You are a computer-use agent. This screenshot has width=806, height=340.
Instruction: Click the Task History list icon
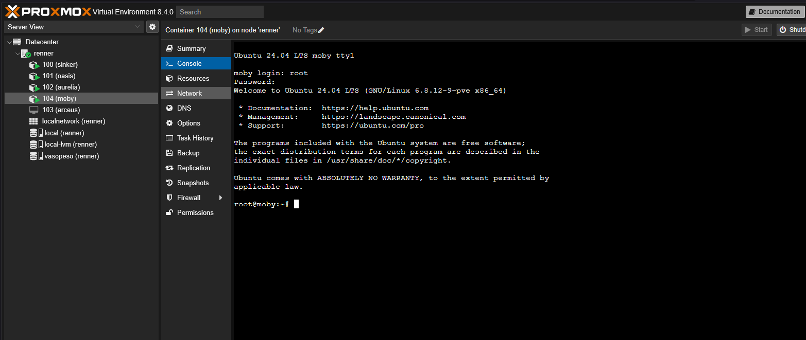169,138
